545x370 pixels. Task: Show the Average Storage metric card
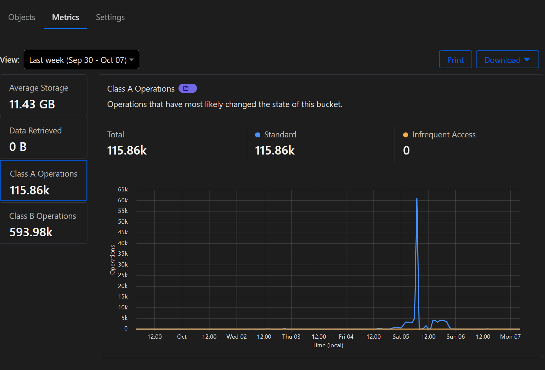[x=44, y=96]
